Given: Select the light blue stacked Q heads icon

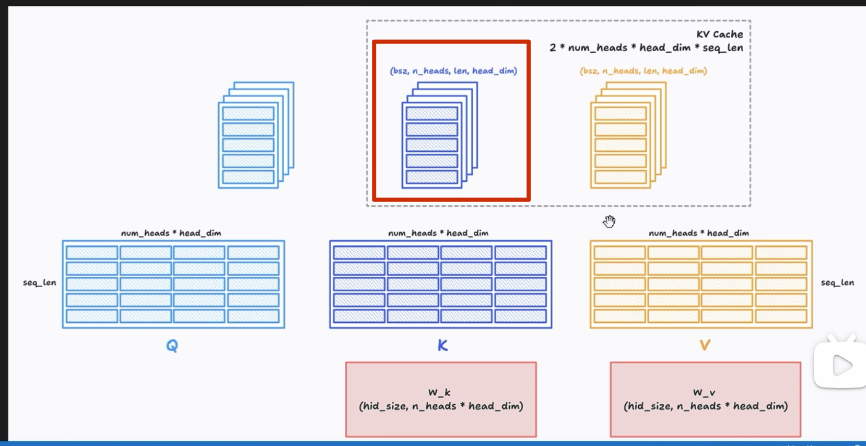Looking at the screenshot, I should 256,135.
